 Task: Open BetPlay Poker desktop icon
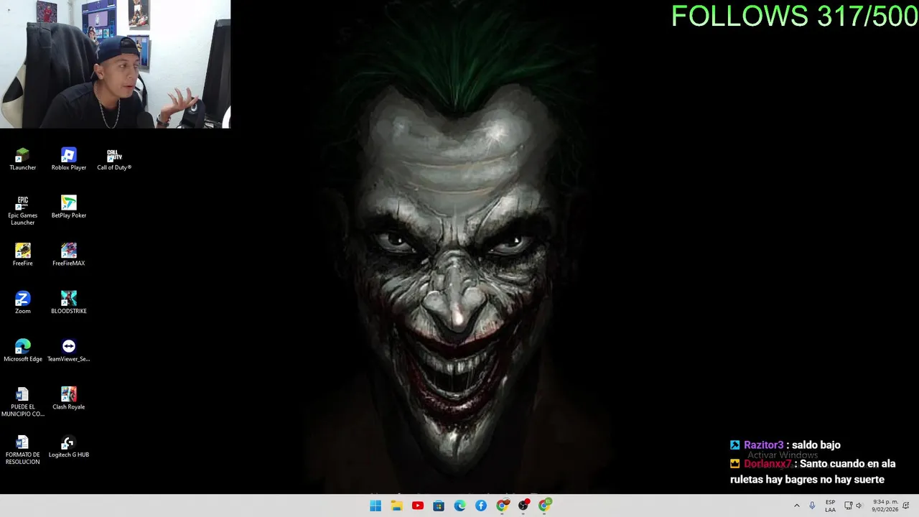68,208
